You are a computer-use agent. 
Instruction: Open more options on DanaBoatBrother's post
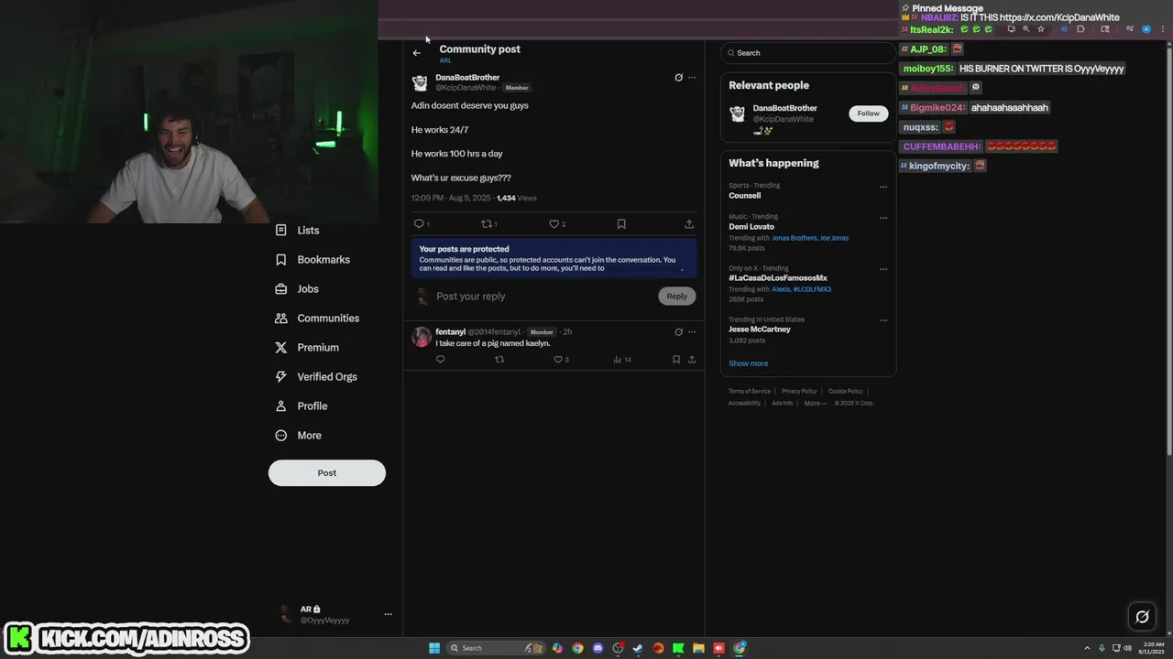[x=692, y=78]
